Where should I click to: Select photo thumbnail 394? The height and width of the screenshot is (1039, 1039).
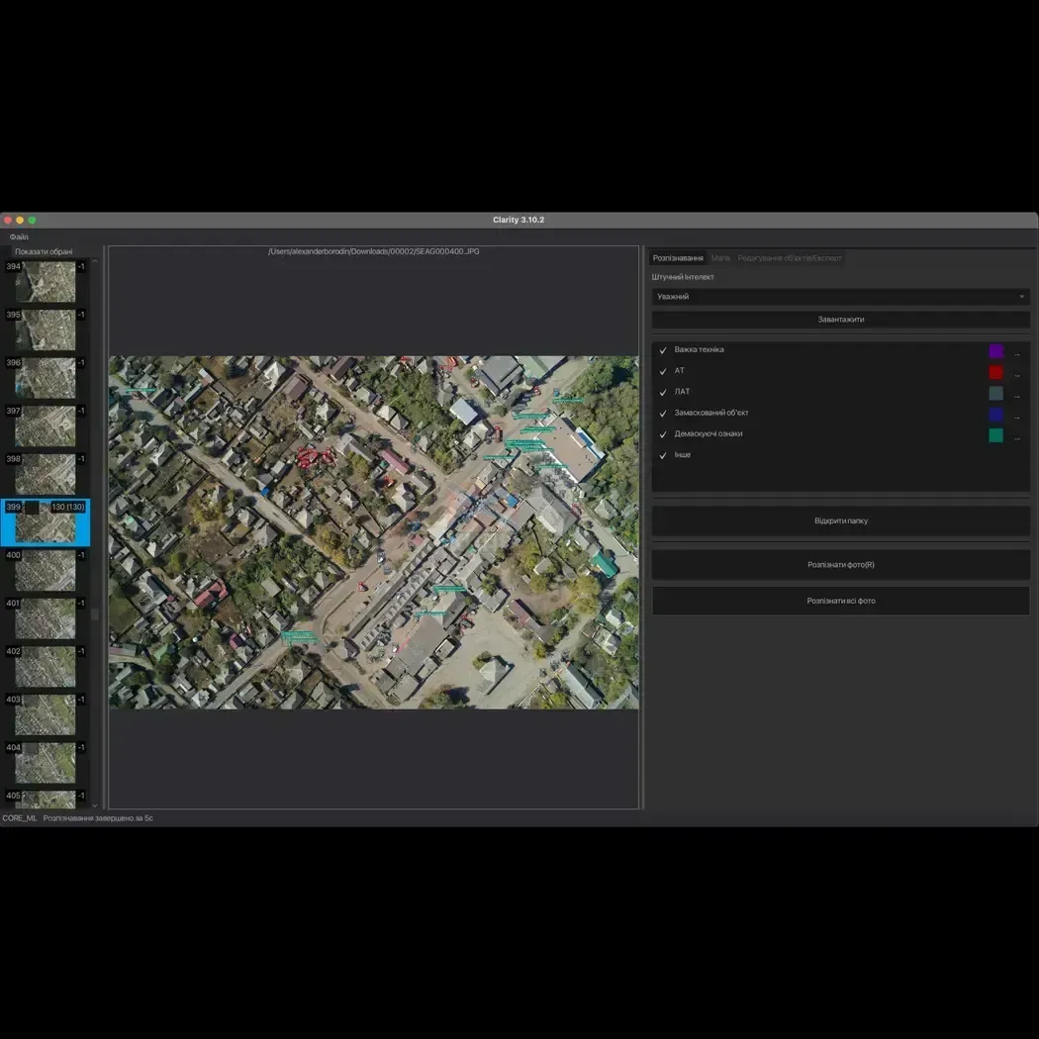pyautogui.click(x=46, y=282)
